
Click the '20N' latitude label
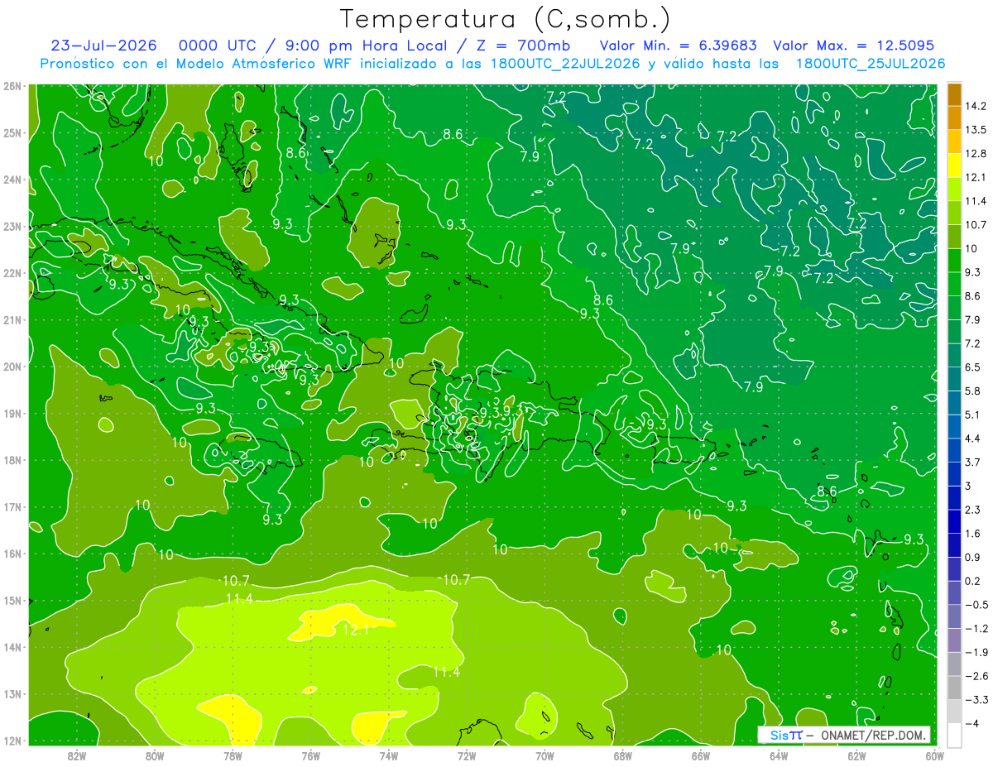[12, 367]
